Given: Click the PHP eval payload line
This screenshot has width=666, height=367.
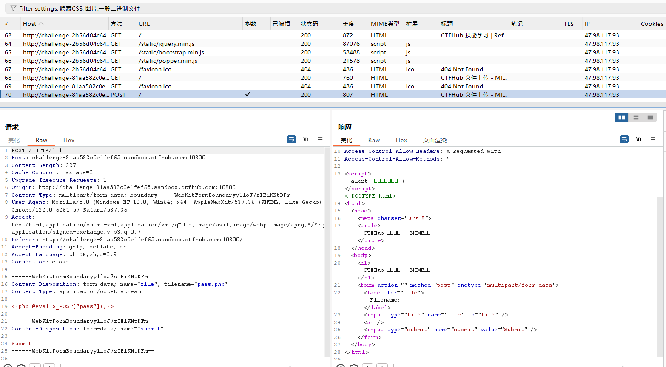Looking at the screenshot, I should (63, 306).
